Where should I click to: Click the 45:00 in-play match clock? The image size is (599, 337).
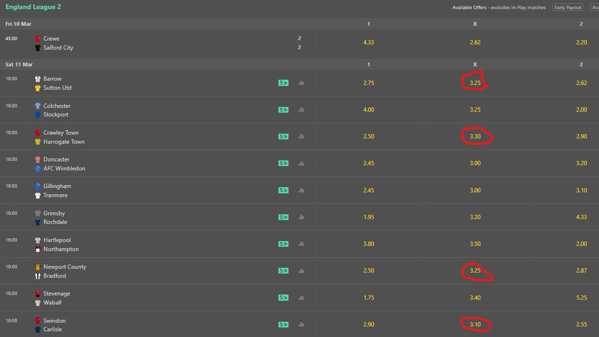point(11,39)
